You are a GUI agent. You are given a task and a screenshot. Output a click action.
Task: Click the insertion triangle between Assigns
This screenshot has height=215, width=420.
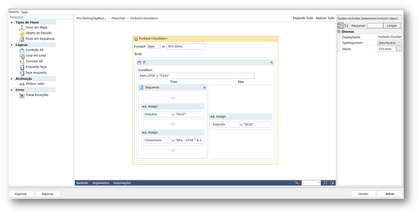click(173, 125)
